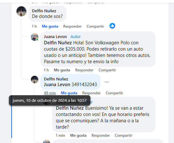Click Compartir under "De donde sos?" comment
Screen dimensions: 174x143
[x=95, y=26]
